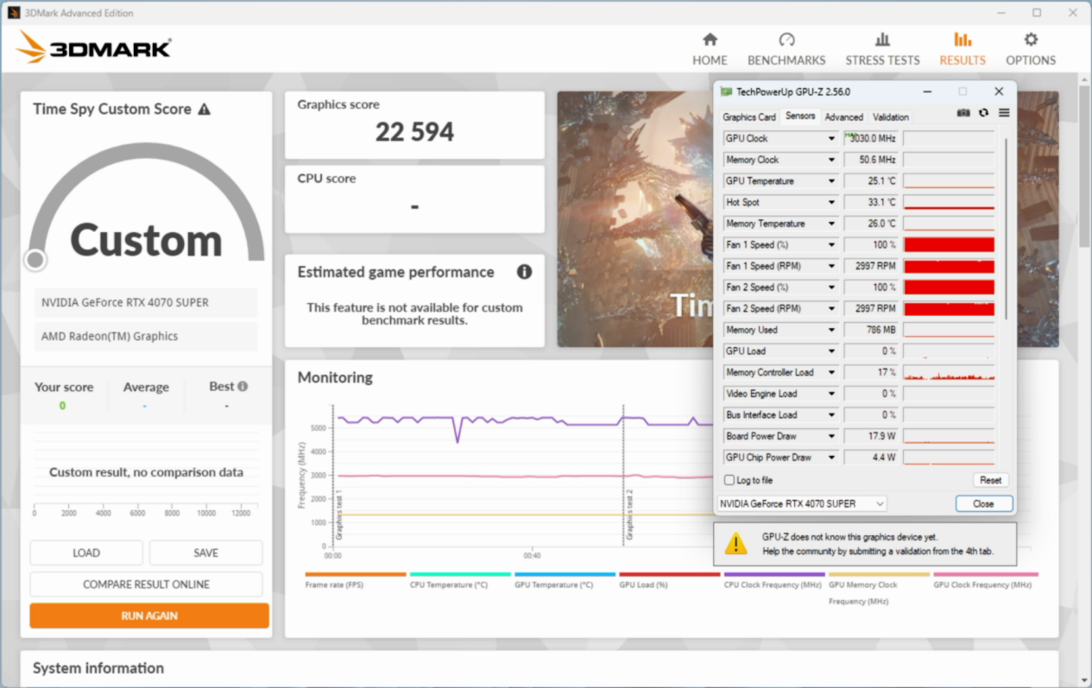Click the GPU-Z refresh icon
The width and height of the screenshot is (1092, 688).
tap(983, 113)
